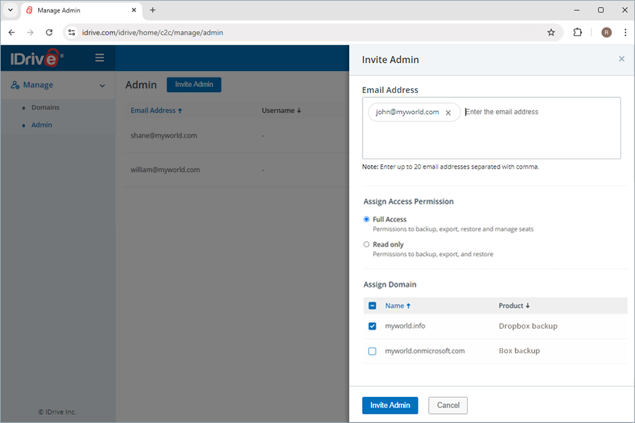635x423 pixels.
Task: Close the Manage Admin tab
Action: pyautogui.click(x=134, y=10)
